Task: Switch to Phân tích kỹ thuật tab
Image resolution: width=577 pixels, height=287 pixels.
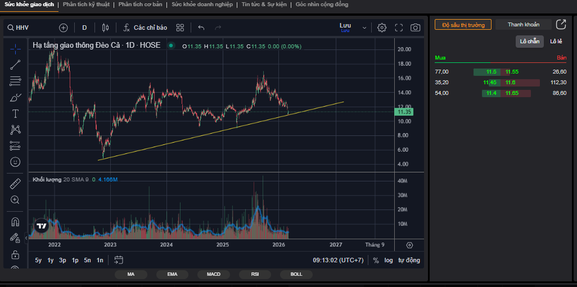Action: coord(86,4)
